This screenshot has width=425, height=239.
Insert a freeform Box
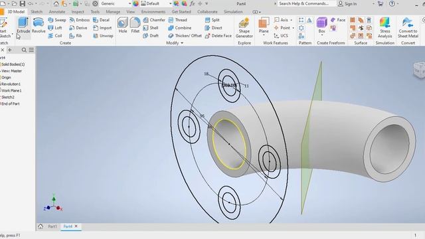[x=321, y=25]
